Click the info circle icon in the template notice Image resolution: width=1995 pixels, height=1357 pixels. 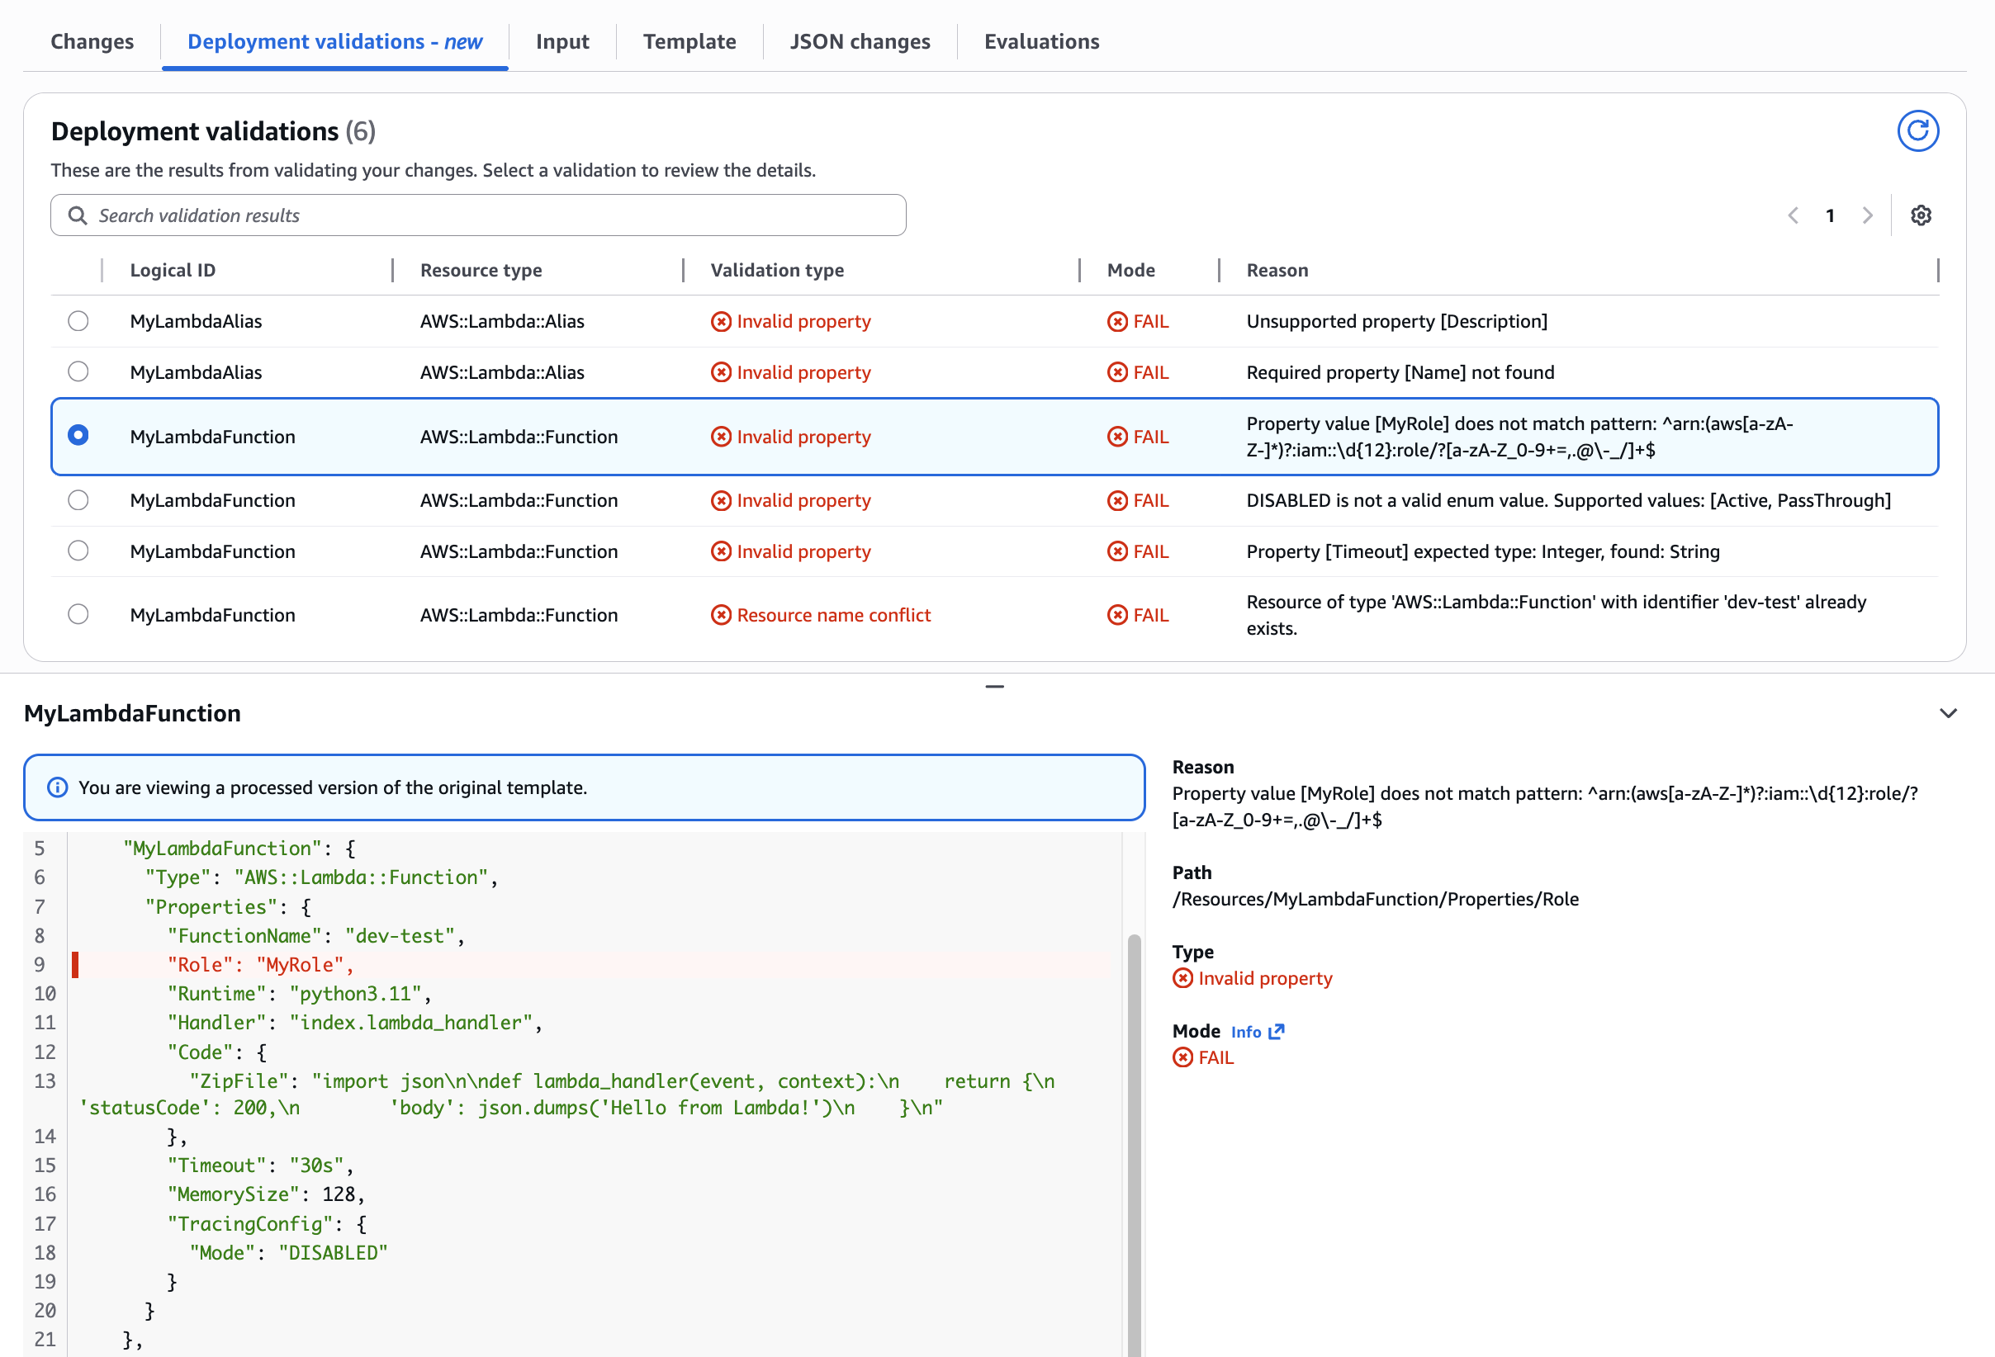(x=58, y=787)
